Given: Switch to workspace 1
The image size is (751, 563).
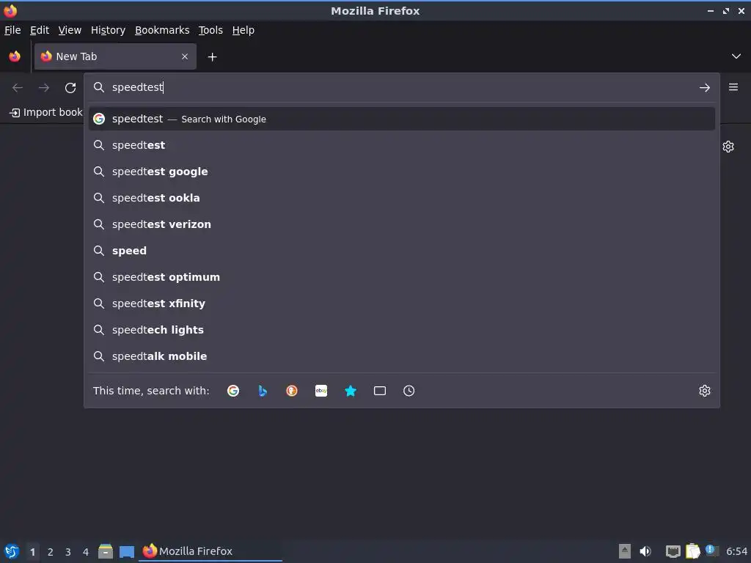Looking at the screenshot, I should pos(32,552).
